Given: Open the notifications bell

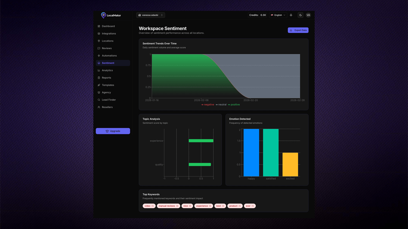Looking at the screenshot, I should 291,15.
